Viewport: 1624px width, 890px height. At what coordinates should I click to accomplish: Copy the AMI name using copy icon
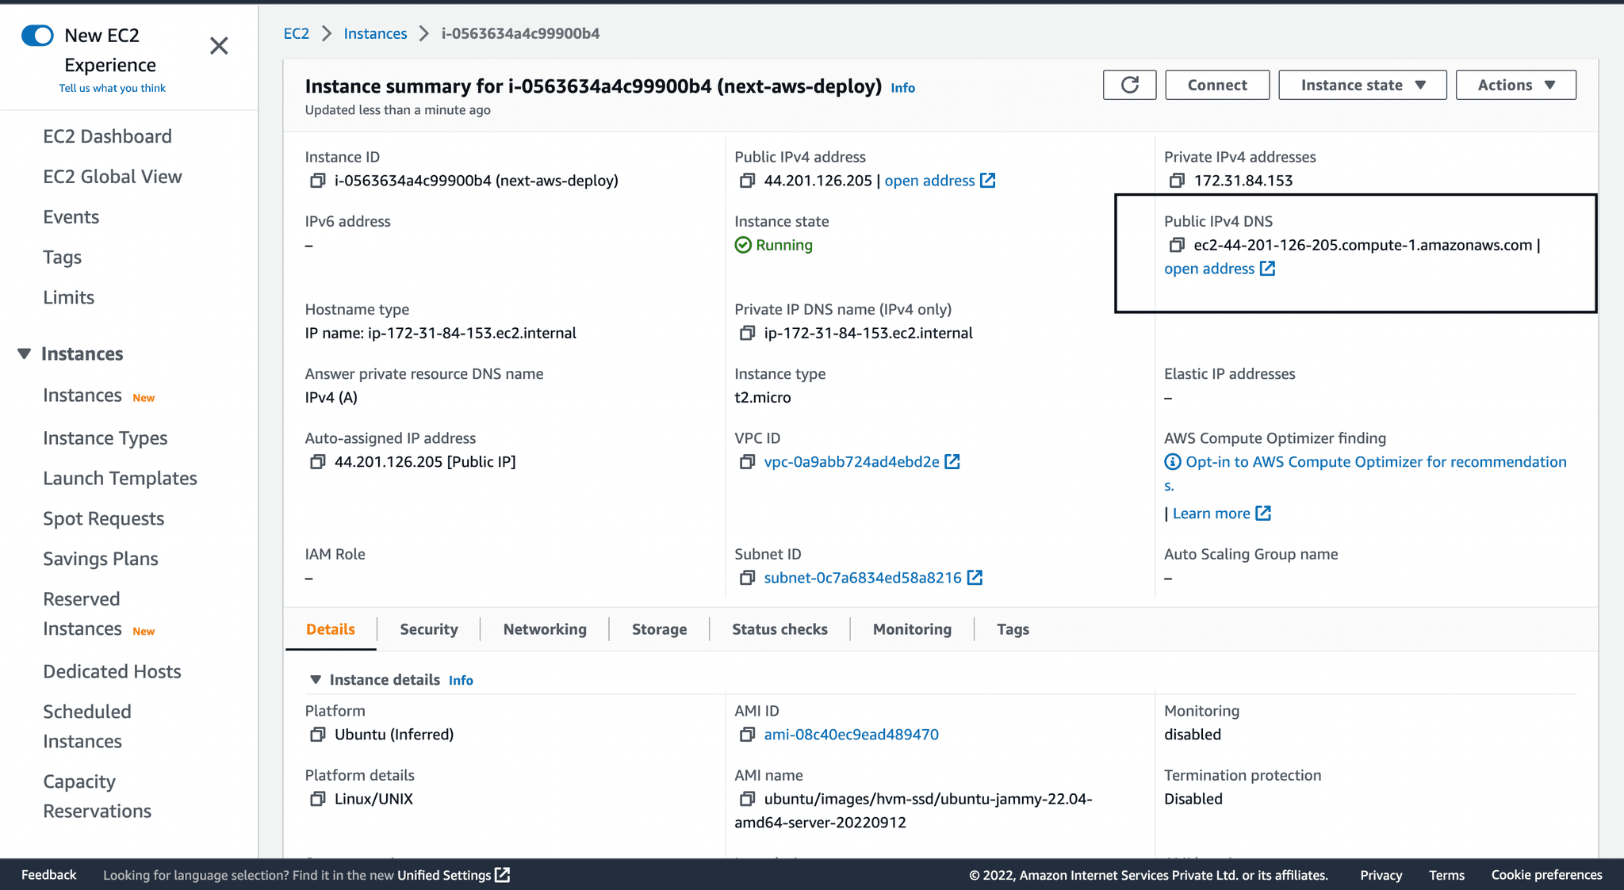point(746,799)
